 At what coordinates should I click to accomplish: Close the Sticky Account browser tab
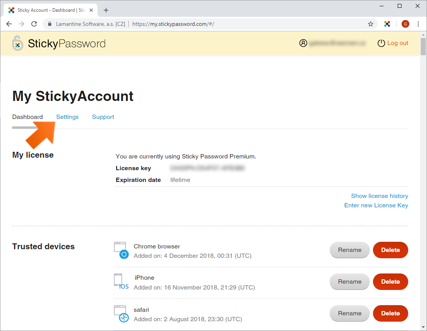pyautogui.click(x=91, y=10)
